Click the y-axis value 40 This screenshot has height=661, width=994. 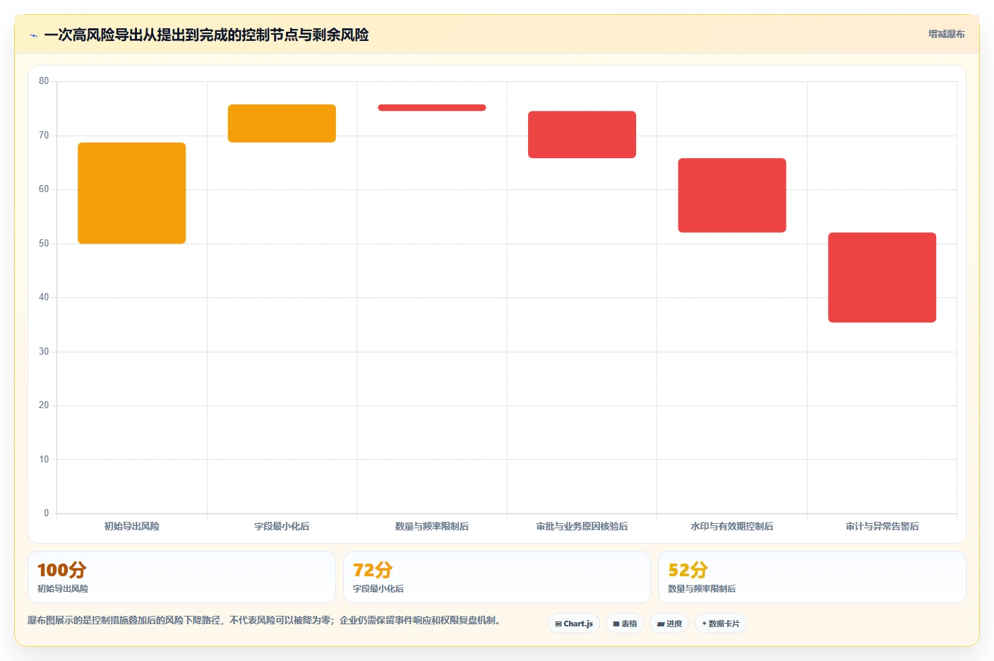click(44, 297)
